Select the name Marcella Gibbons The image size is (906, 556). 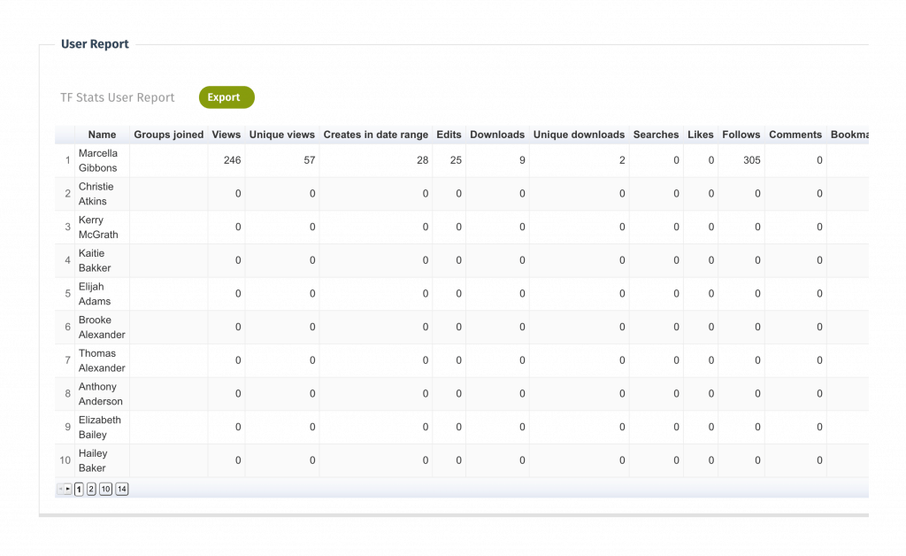tap(97, 160)
